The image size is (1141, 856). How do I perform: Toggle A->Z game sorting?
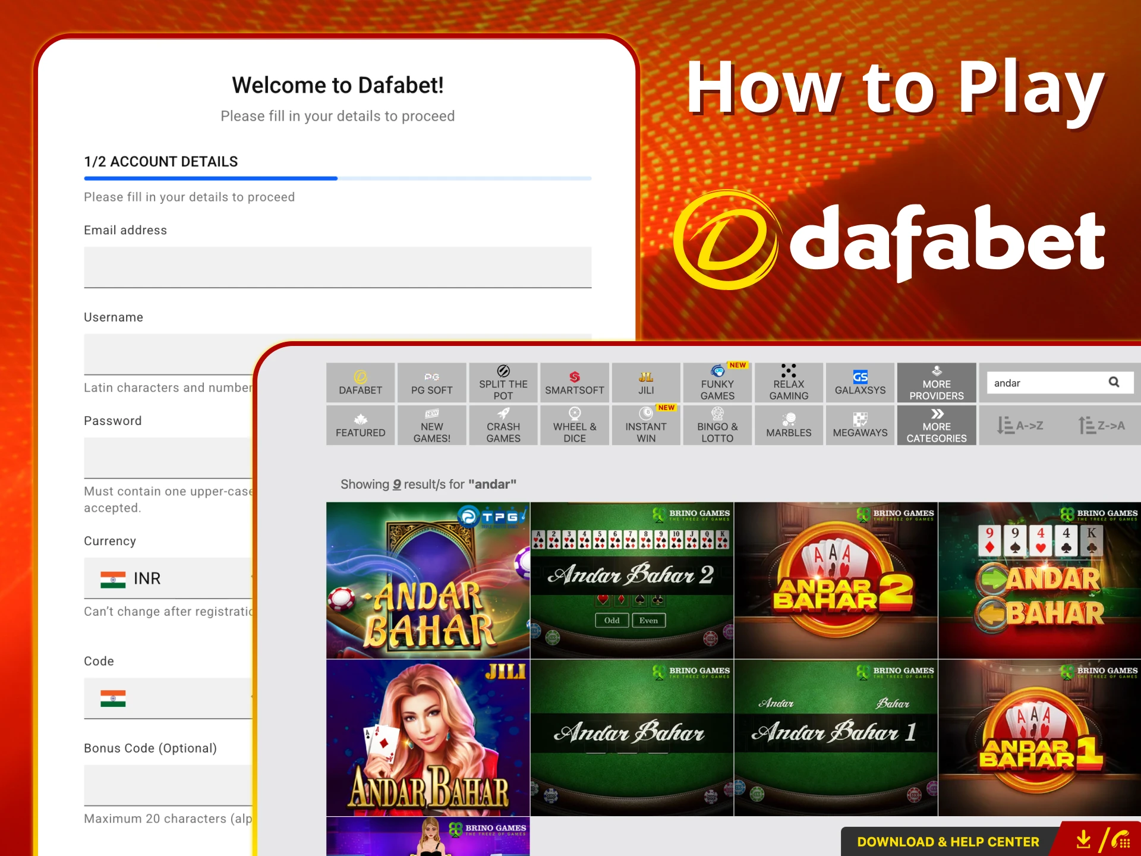pos(1020,425)
